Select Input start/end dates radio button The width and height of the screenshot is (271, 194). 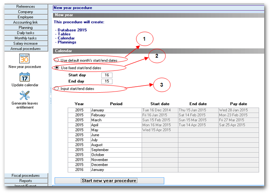click(57, 89)
